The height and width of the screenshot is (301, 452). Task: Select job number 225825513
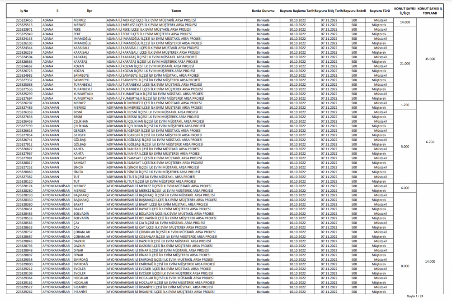[24, 25]
